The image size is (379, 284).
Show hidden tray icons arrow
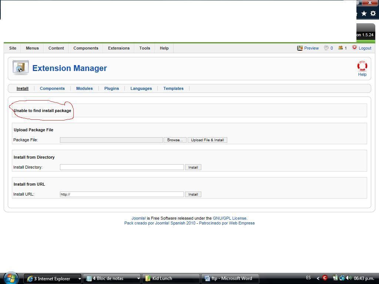[318, 278]
